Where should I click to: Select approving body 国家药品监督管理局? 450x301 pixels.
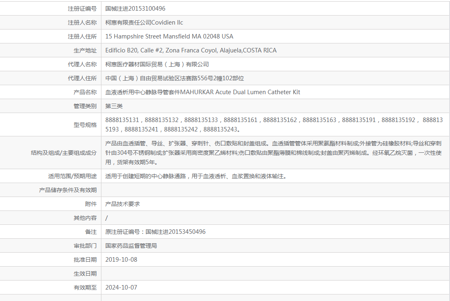131,246
